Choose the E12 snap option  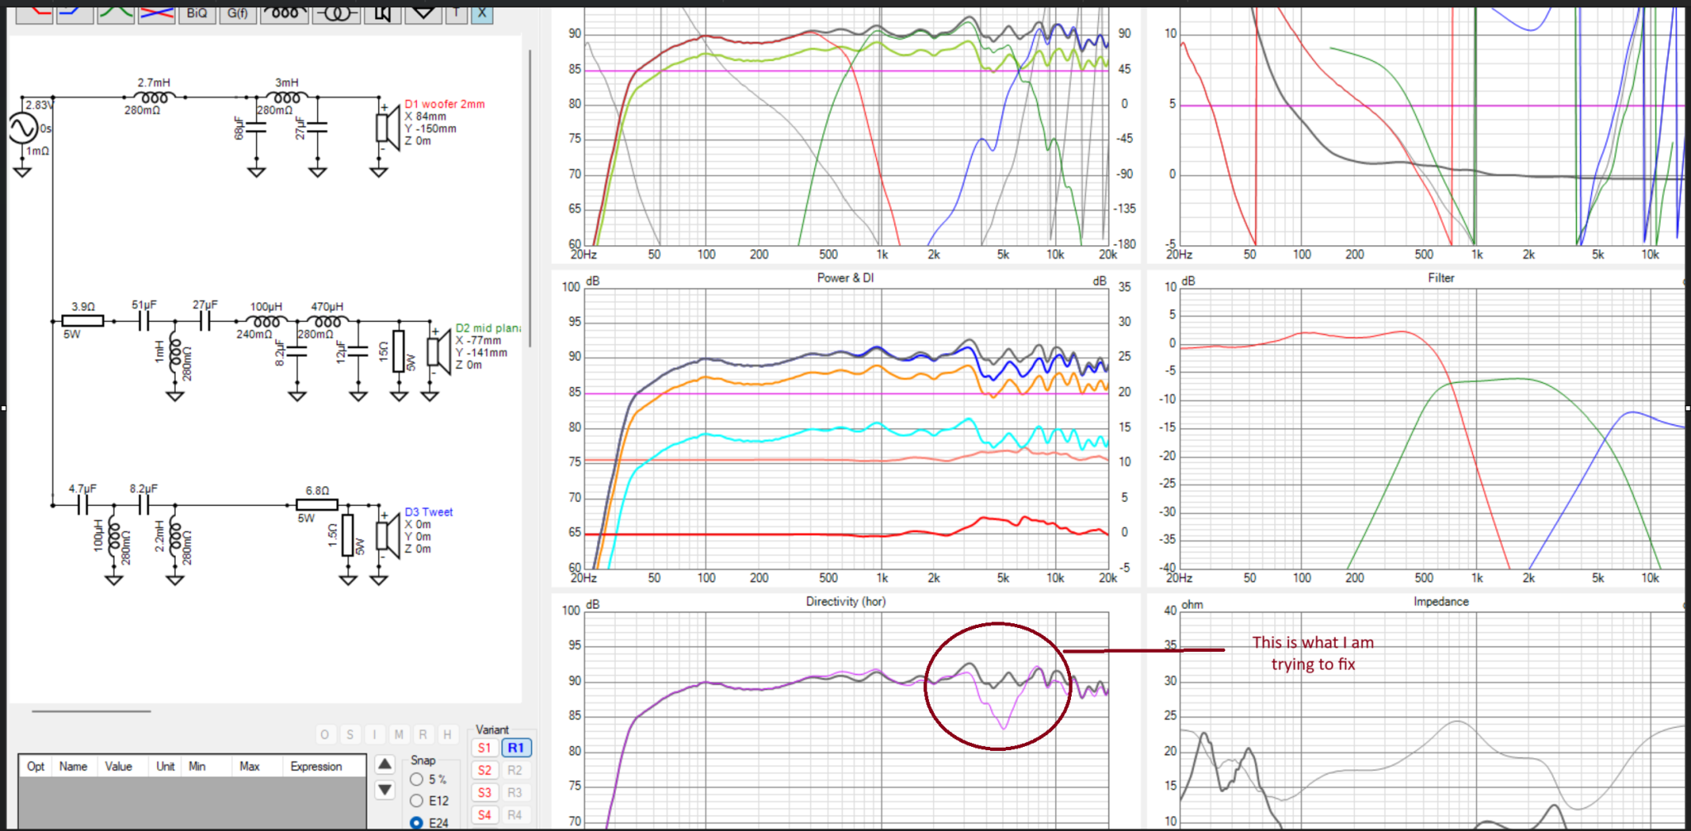point(429,800)
